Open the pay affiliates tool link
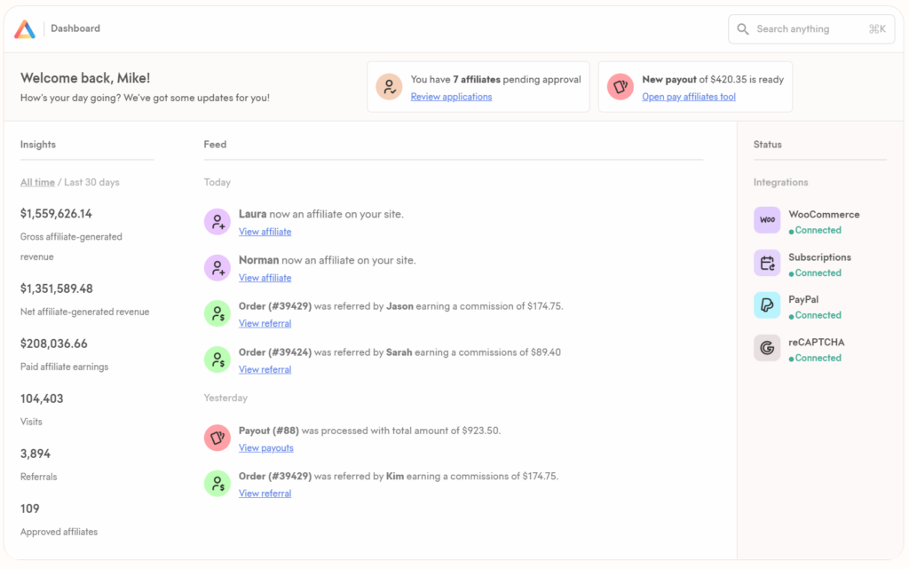This screenshot has width=909, height=569. pos(689,97)
